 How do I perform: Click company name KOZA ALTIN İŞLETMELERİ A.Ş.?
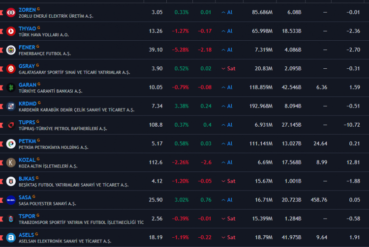coord(48,166)
